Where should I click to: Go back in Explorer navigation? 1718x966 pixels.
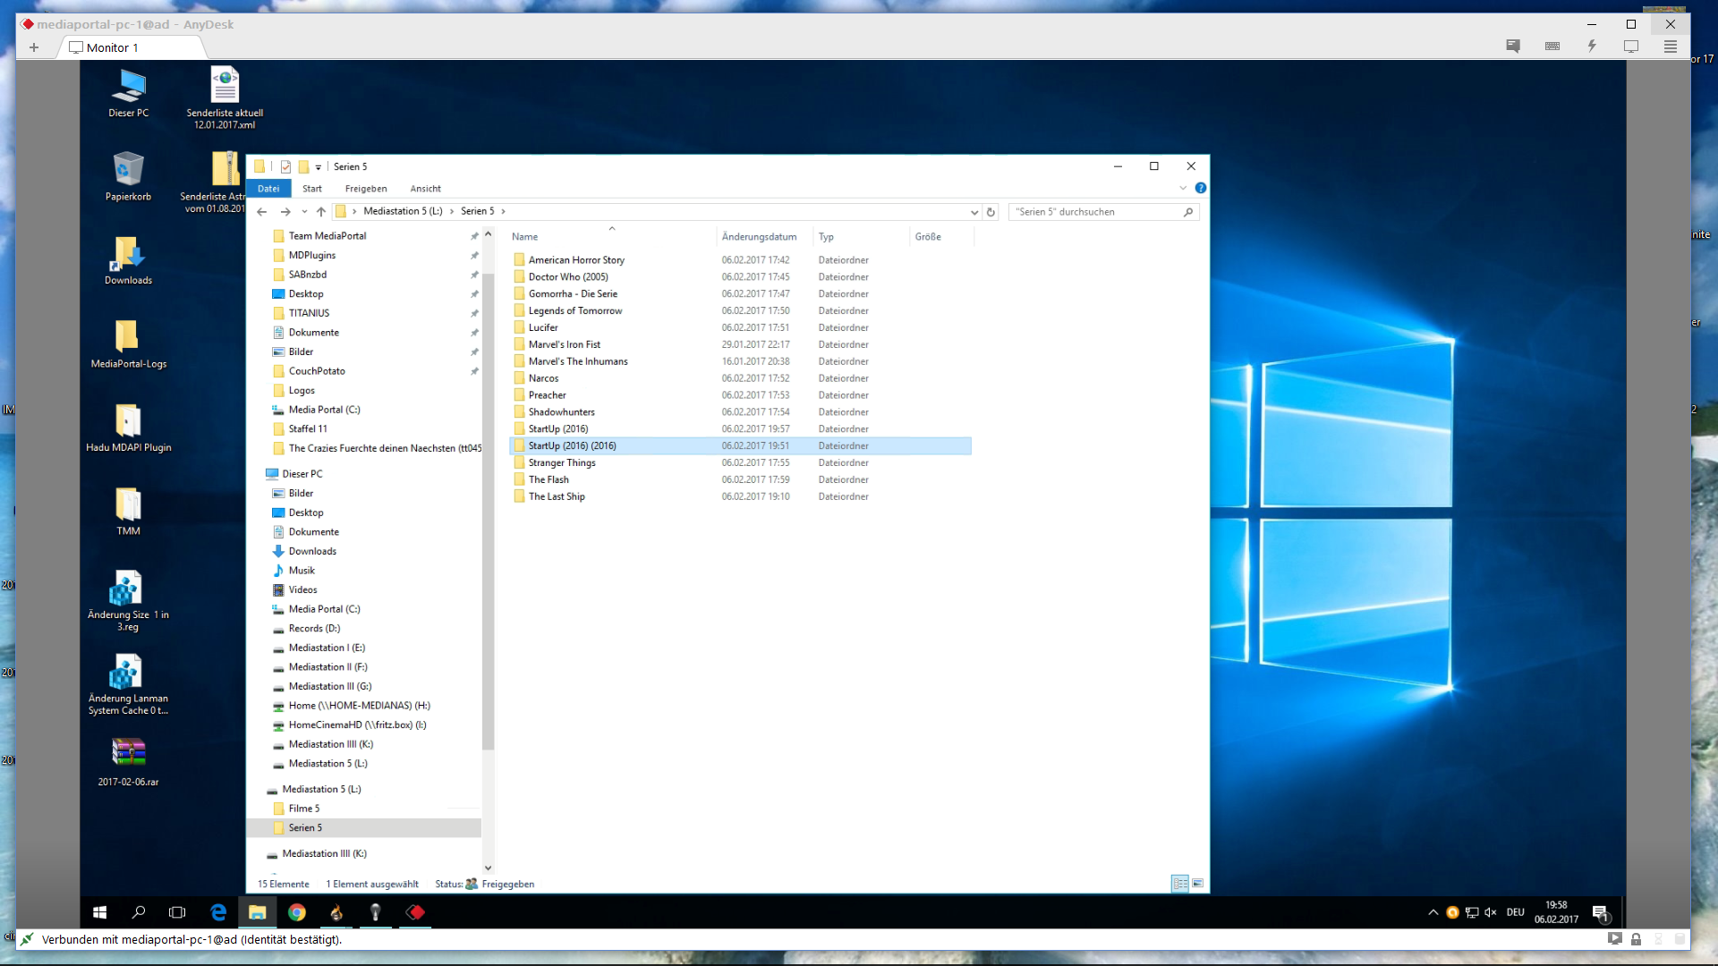point(261,212)
